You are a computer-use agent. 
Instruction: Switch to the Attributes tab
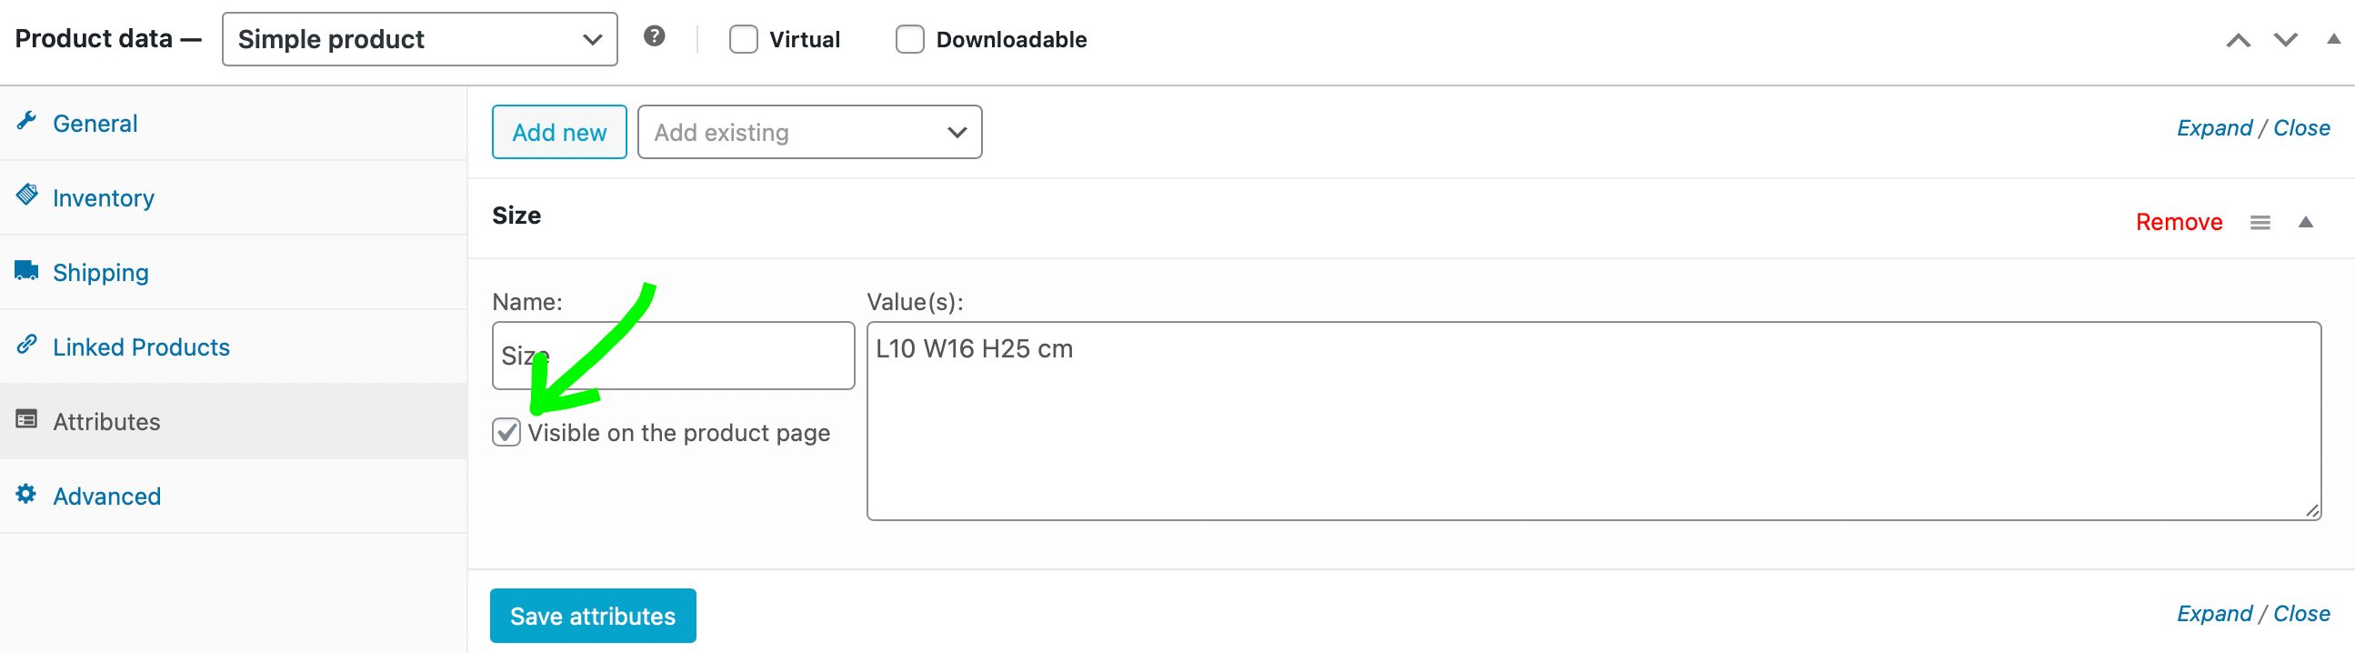click(106, 422)
